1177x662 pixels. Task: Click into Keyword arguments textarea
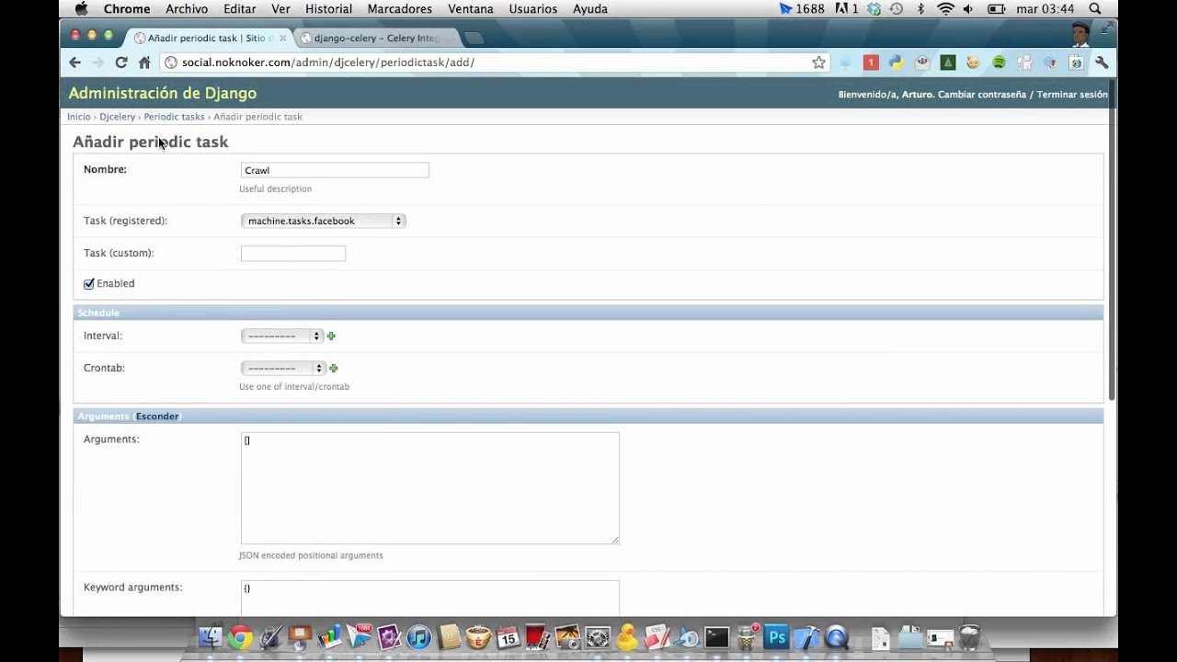click(429, 598)
